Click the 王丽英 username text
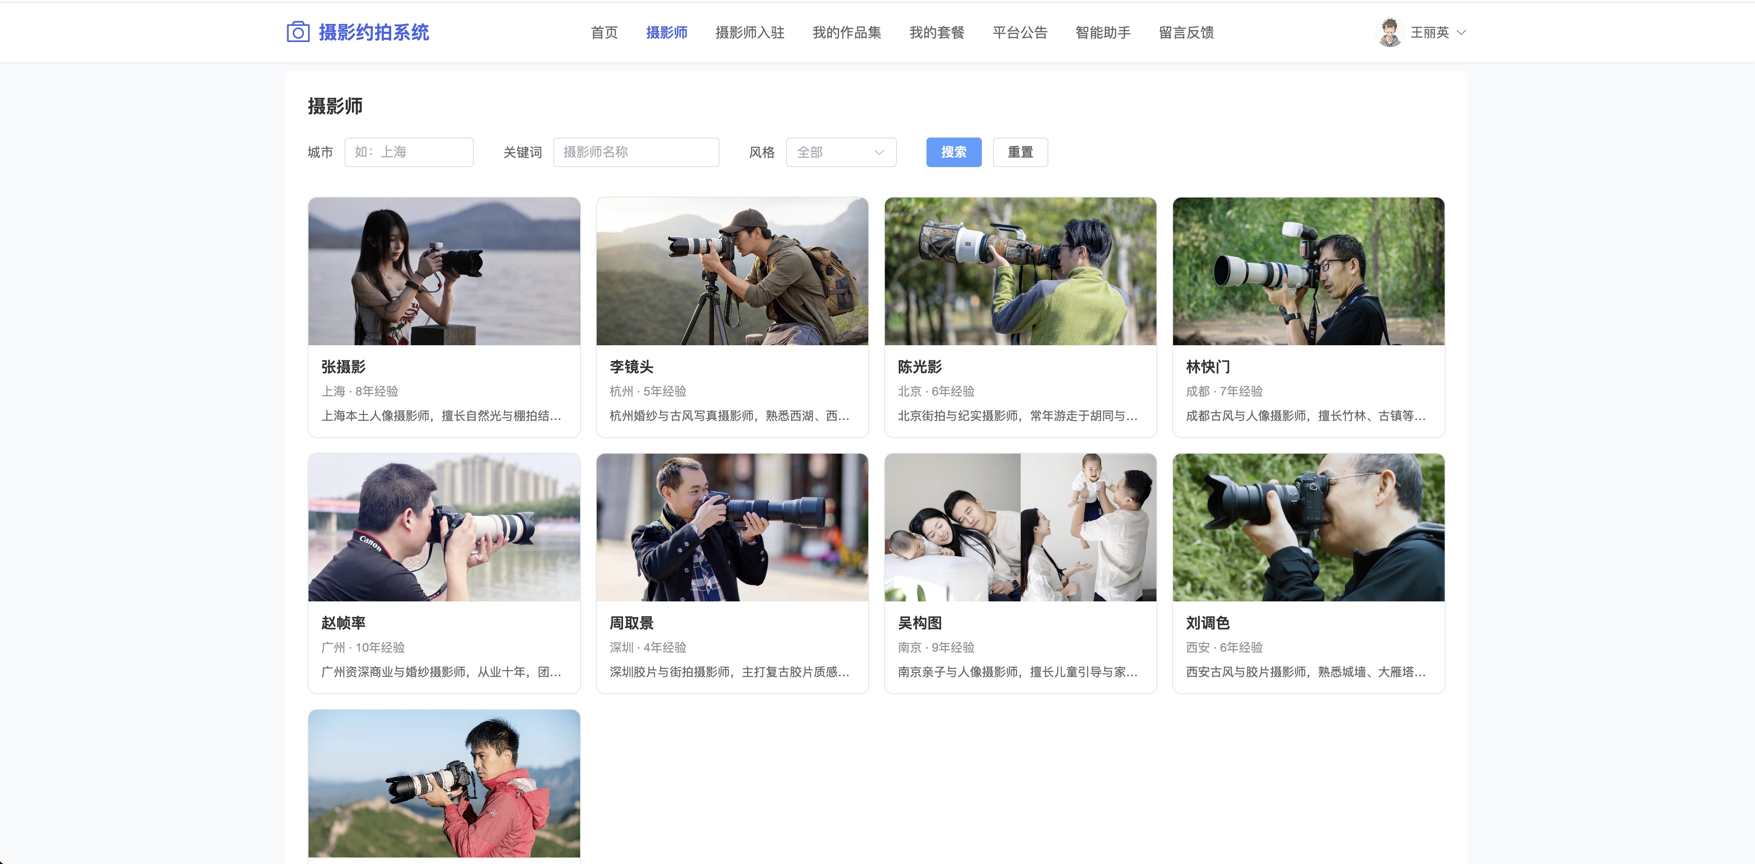Screen dimensions: 1755x864 coord(1429,33)
